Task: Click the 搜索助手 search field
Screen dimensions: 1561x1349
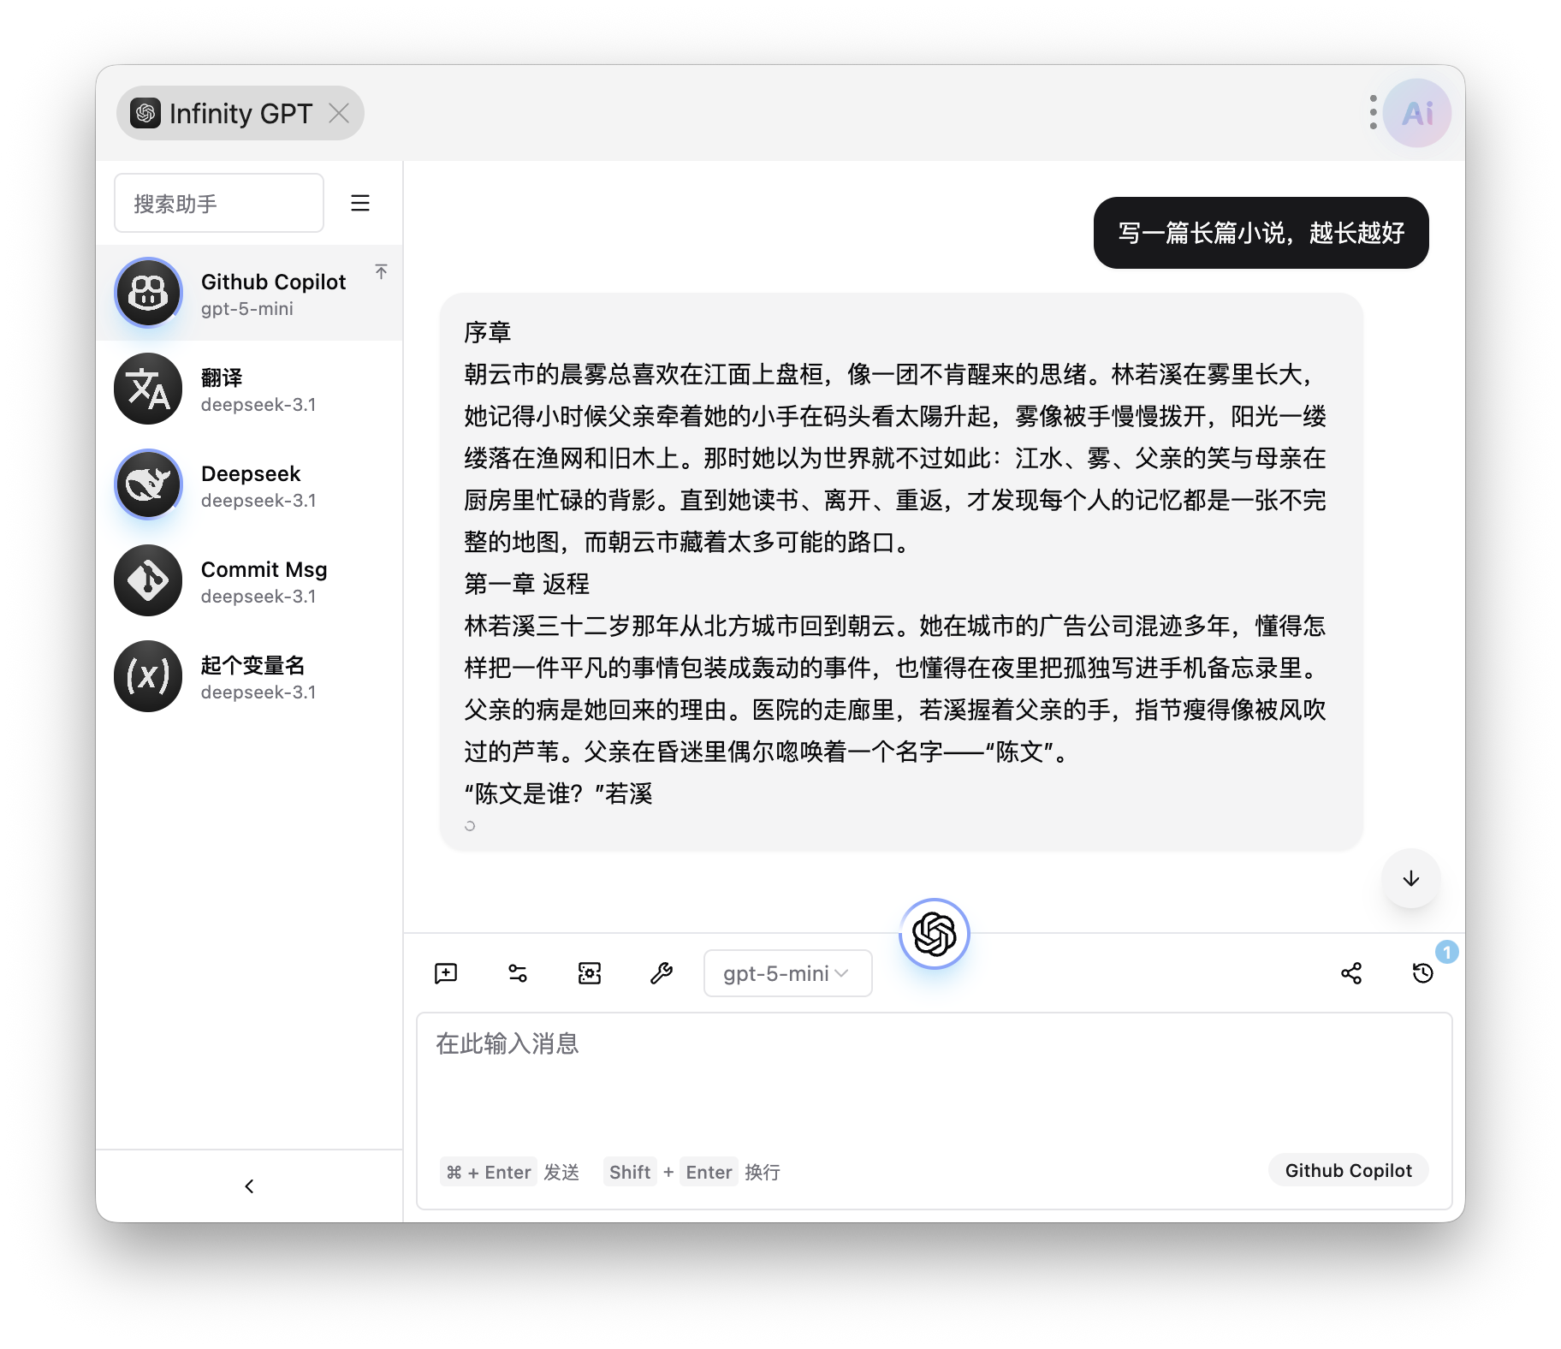Action: click(219, 203)
